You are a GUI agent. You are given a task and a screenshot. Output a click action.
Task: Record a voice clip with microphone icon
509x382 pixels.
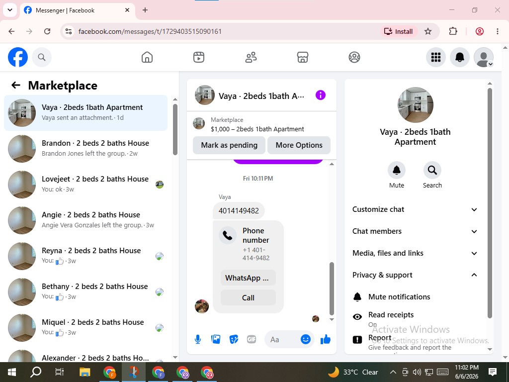pyautogui.click(x=198, y=339)
